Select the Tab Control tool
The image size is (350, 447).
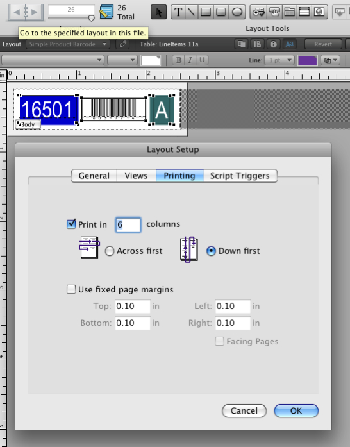point(290,12)
